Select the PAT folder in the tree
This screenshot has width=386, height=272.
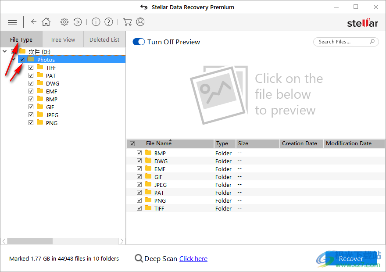tap(51, 75)
